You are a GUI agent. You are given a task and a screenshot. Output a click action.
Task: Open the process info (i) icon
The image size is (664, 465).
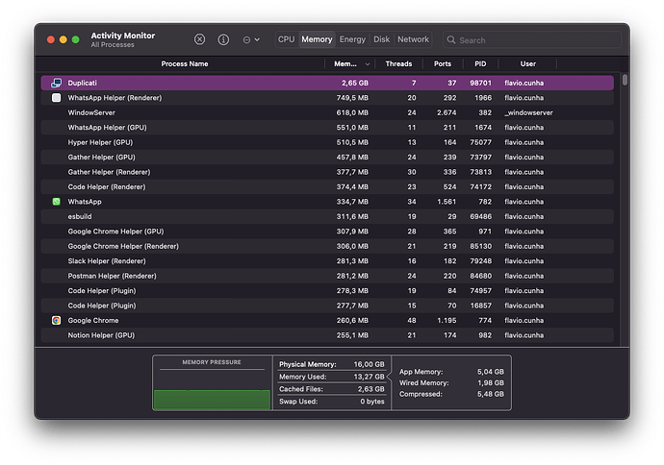coord(223,39)
